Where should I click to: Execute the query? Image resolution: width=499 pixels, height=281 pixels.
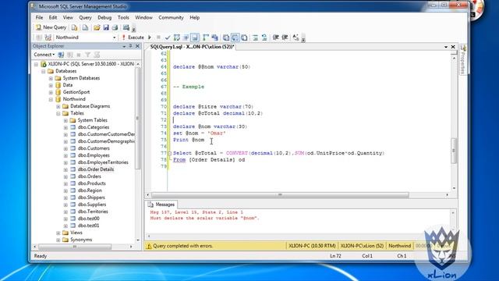(133, 37)
